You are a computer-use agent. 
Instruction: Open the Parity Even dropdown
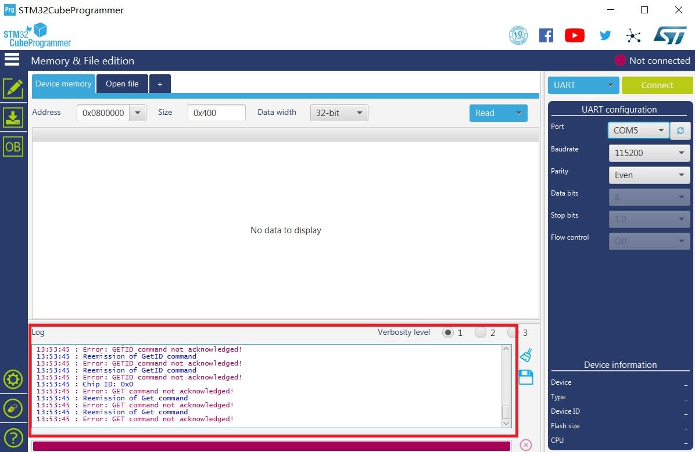point(649,175)
